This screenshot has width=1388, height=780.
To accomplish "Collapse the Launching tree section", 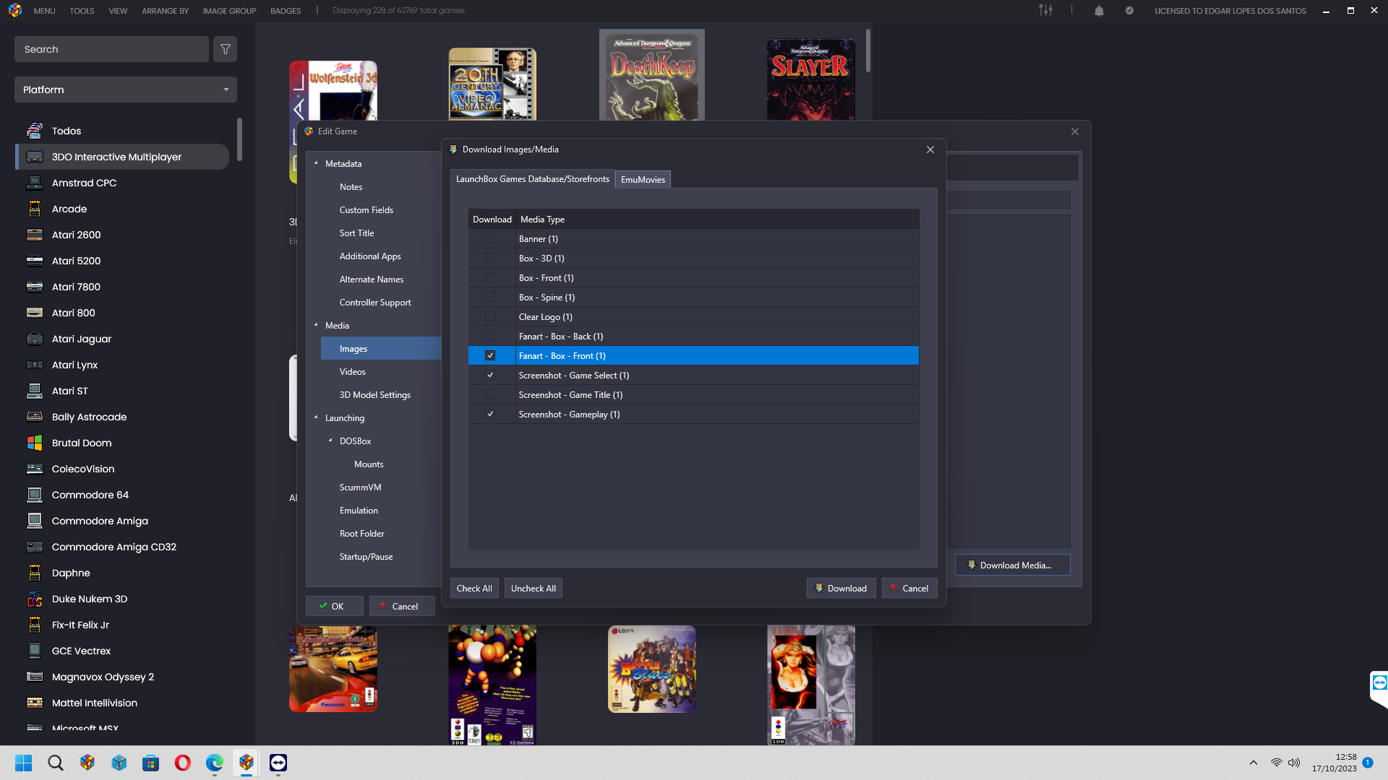I will pos(316,417).
